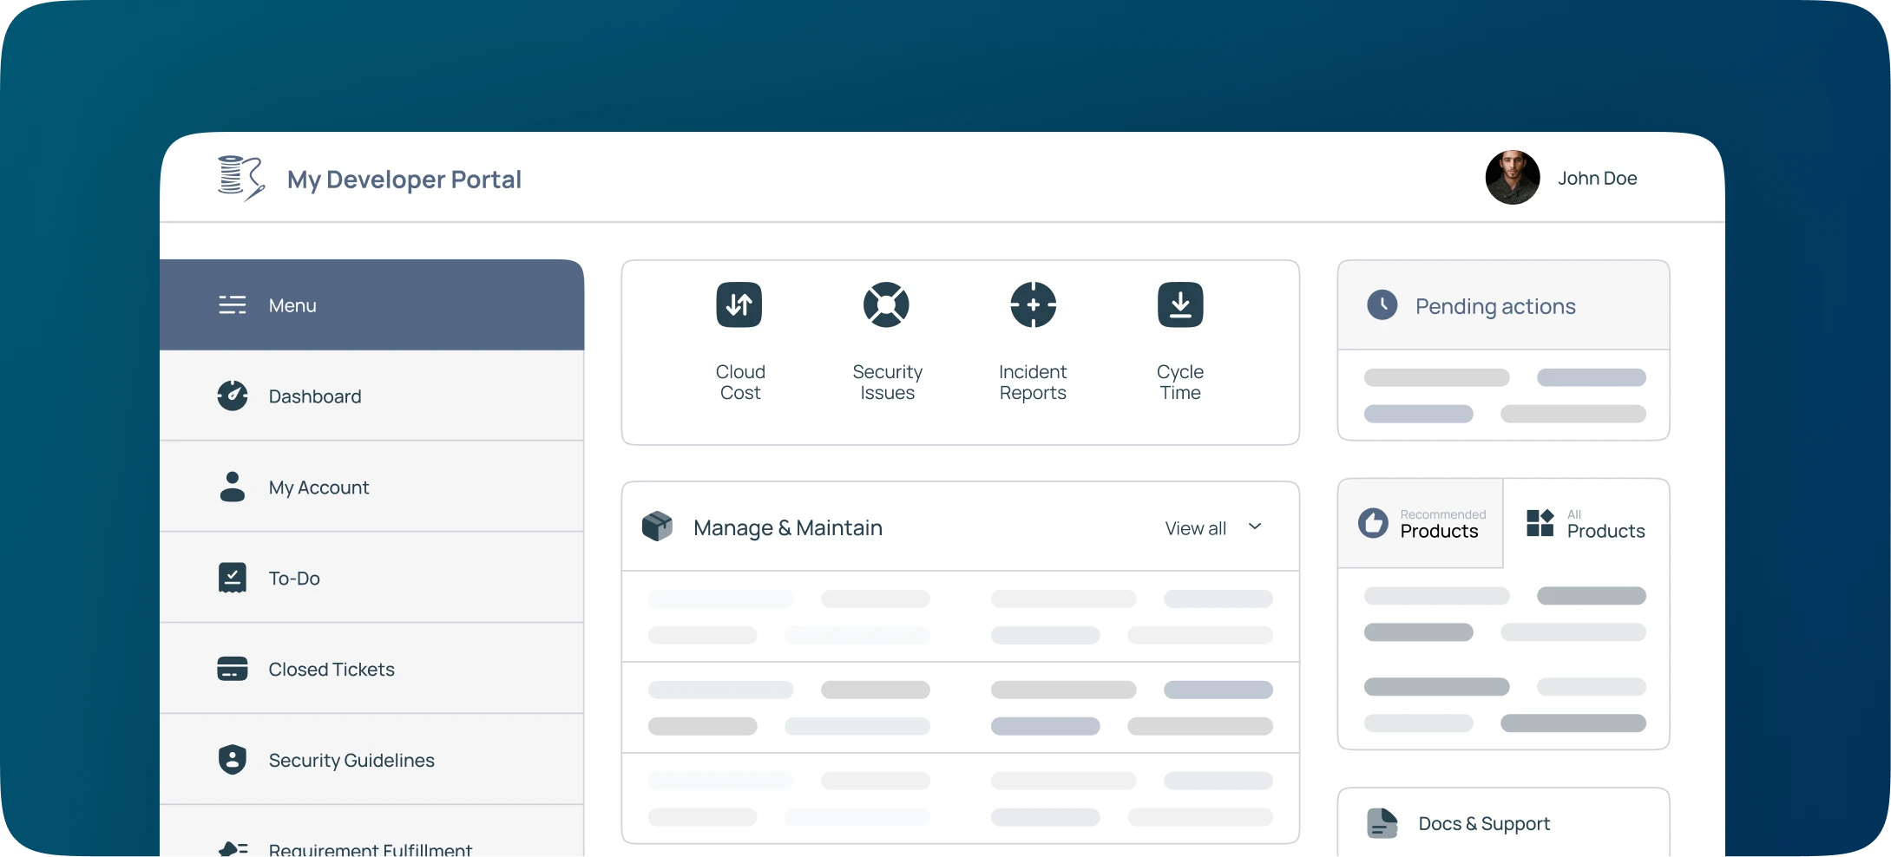
Task: Open the Dashboard speedometer icon
Action: pyautogui.click(x=232, y=396)
